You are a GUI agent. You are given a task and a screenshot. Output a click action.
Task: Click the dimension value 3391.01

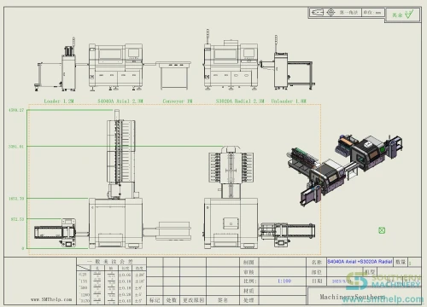pyautogui.click(x=16, y=147)
